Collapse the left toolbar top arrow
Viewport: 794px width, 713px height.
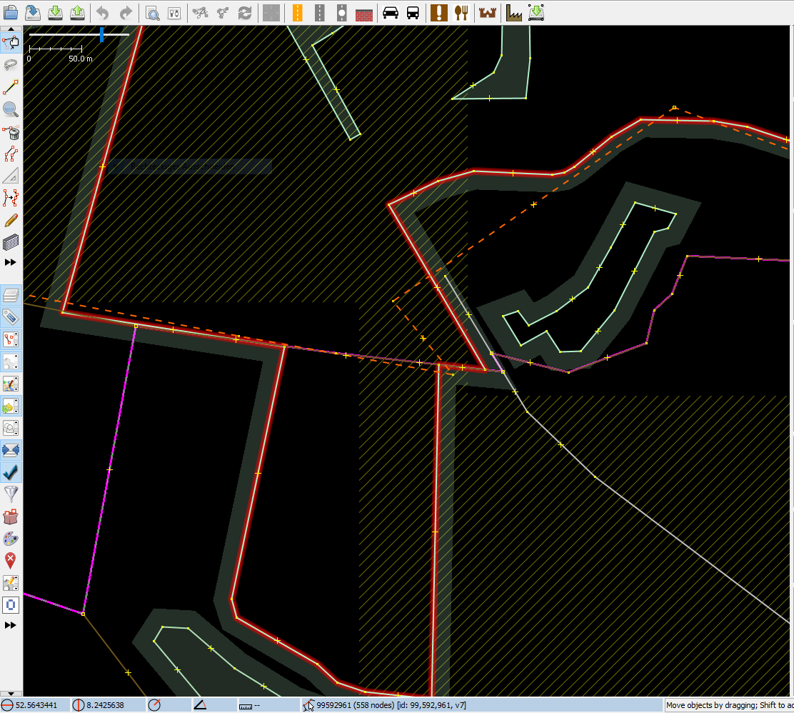pos(11,30)
